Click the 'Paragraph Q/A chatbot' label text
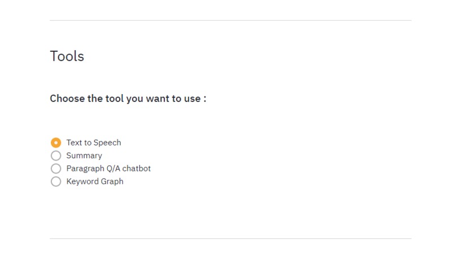Image resolution: width=455 pixels, height=257 pixels. 108,169
